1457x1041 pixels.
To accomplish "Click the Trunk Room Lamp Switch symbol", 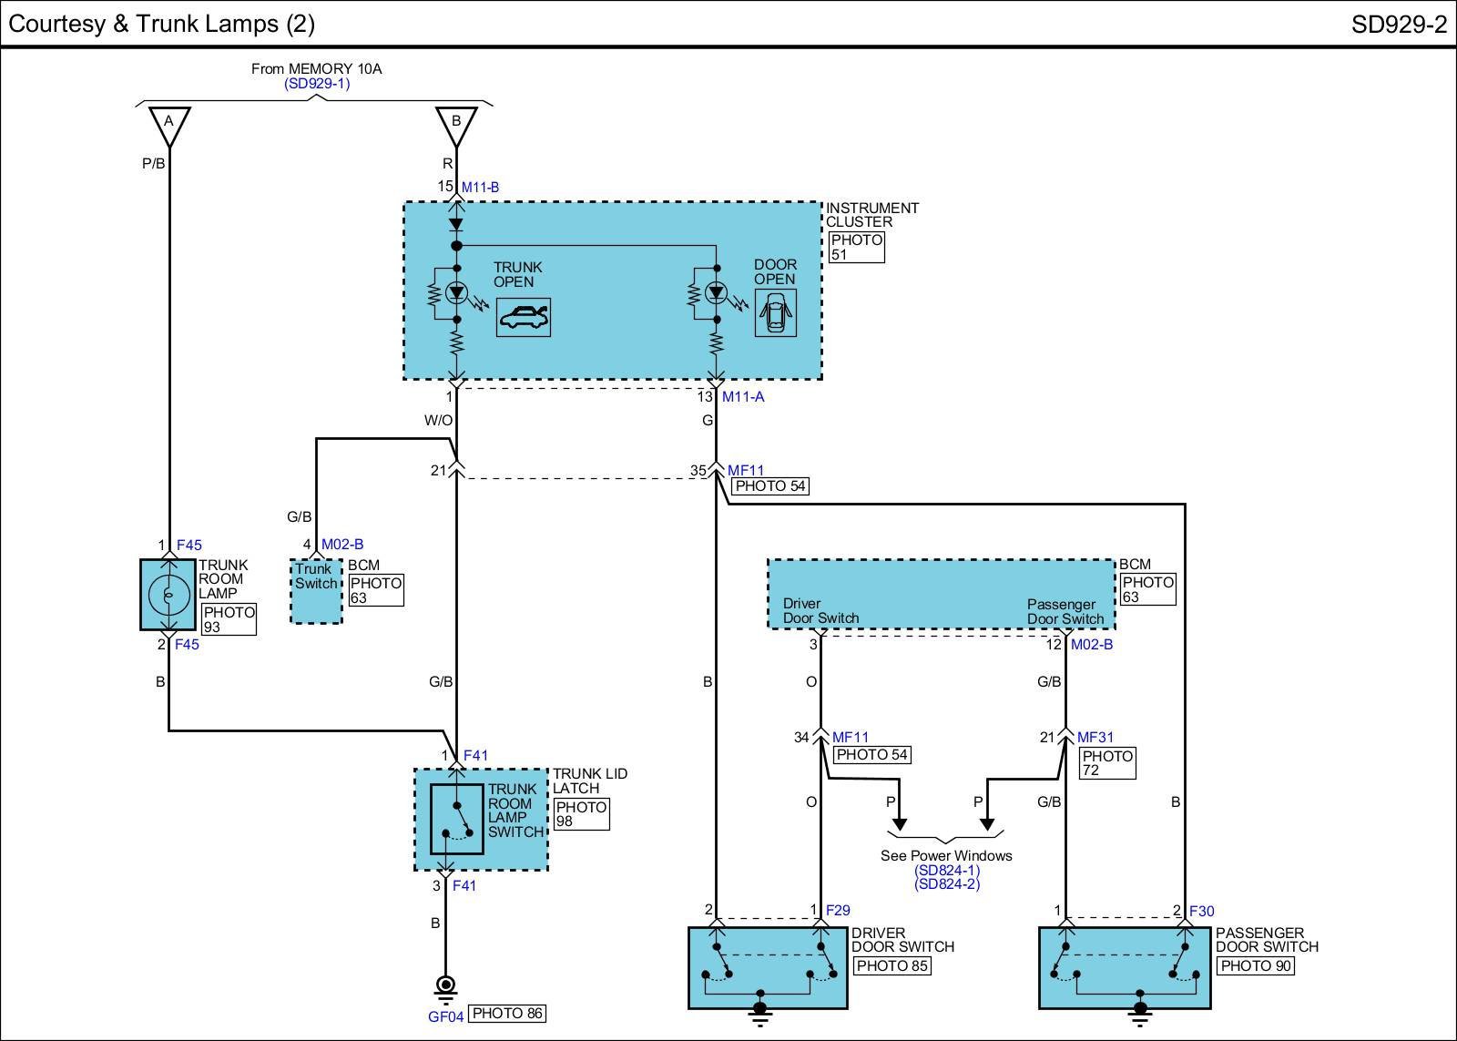I will click(x=457, y=818).
